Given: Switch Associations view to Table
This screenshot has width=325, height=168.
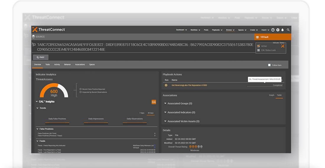Looking at the screenshot, I should (279, 95).
